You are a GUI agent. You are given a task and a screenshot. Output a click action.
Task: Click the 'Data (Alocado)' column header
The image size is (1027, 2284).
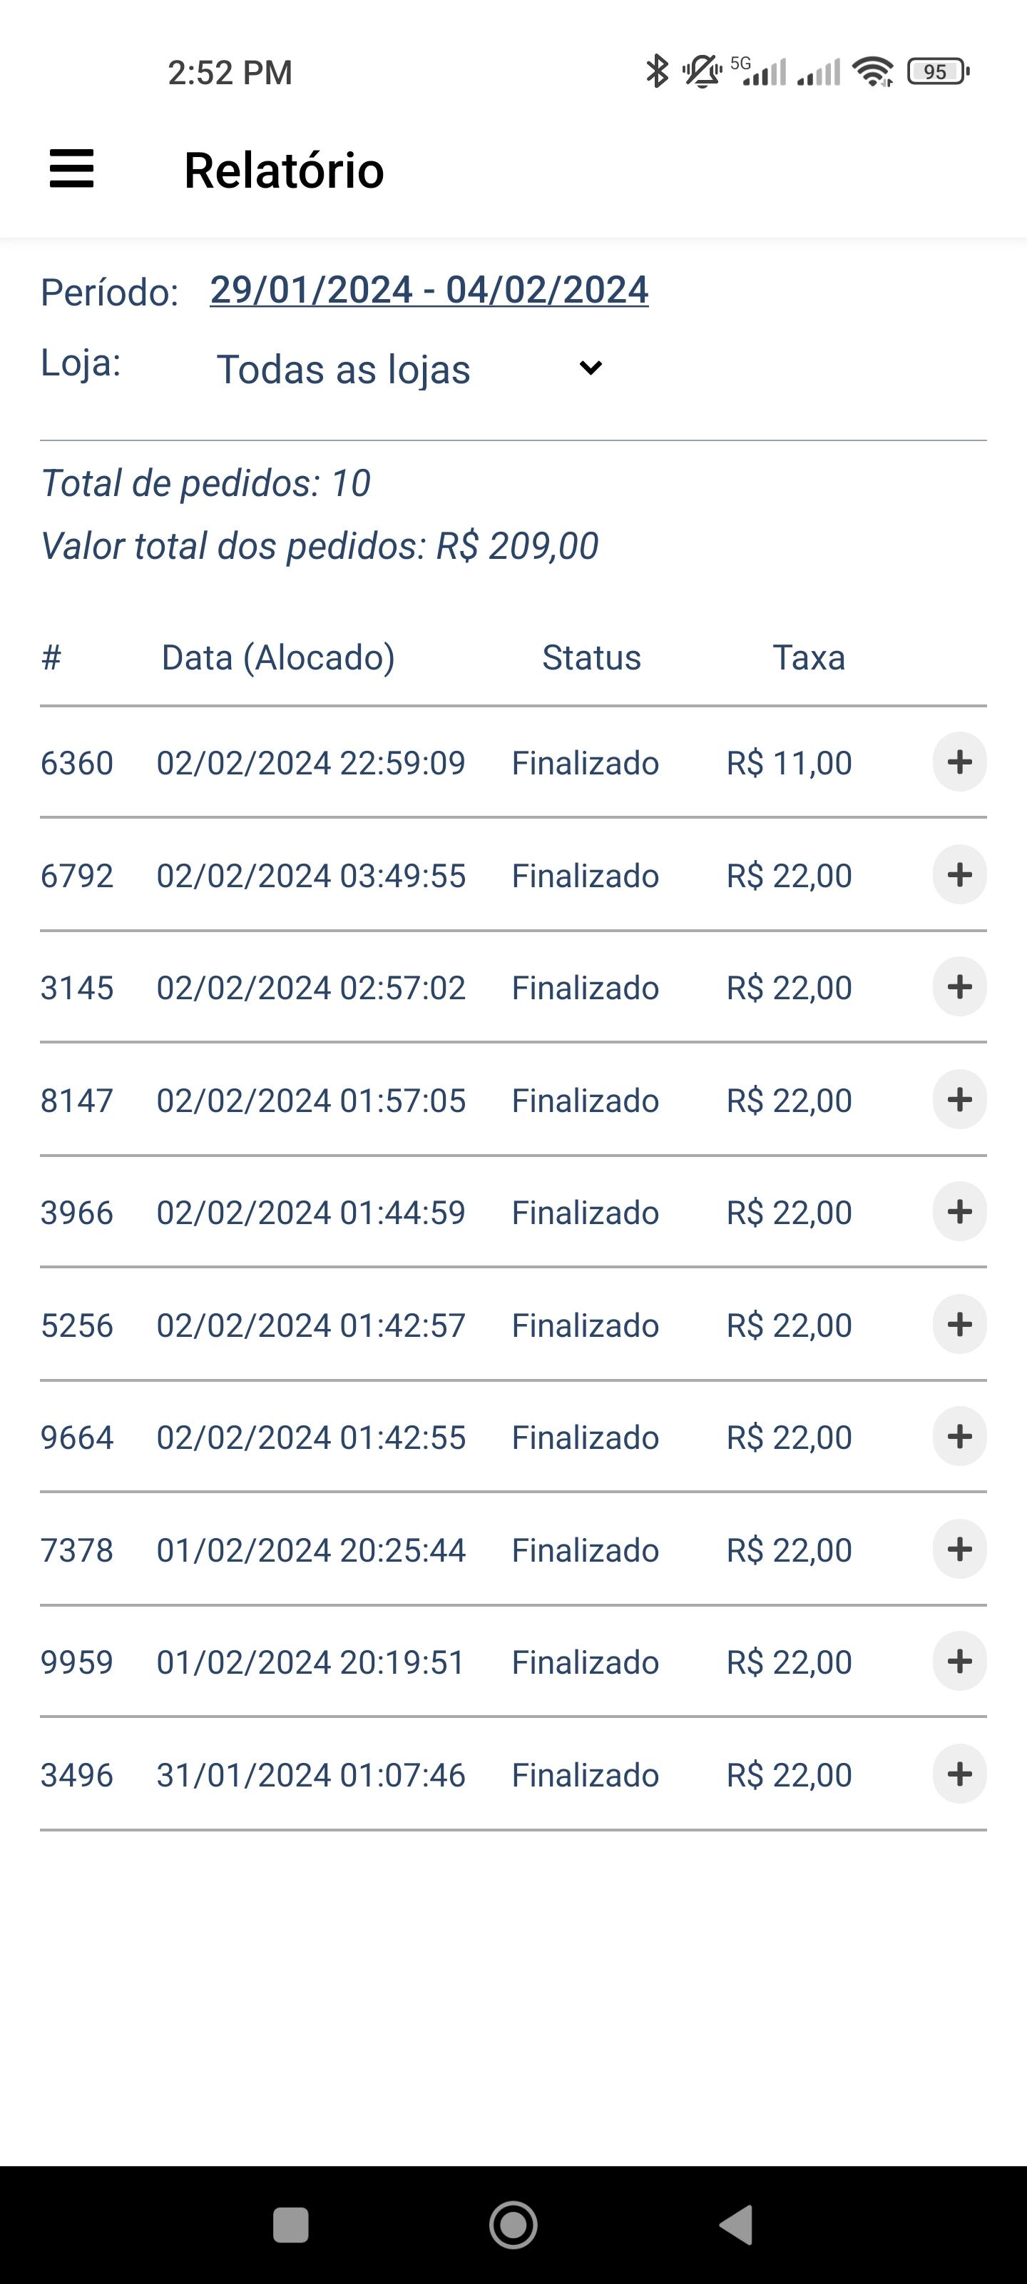click(x=277, y=658)
